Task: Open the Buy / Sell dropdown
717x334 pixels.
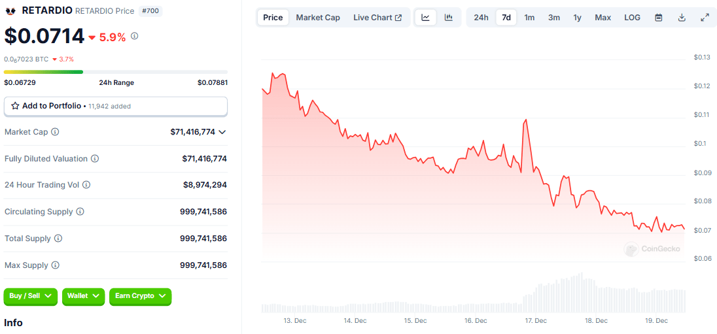Action: click(31, 296)
